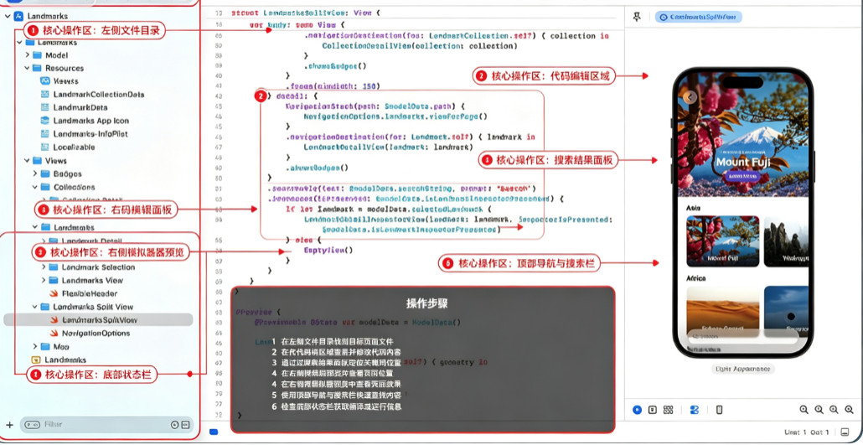
Task: Click the Views folder icon
Action: (37, 161)
